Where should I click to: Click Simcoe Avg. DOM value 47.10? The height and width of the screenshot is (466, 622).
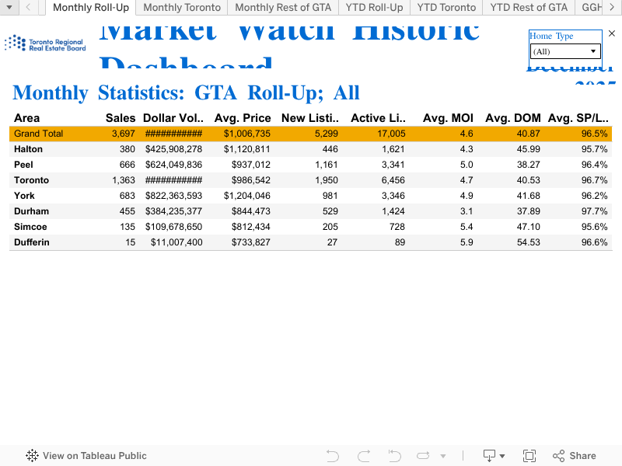point(529,227)
